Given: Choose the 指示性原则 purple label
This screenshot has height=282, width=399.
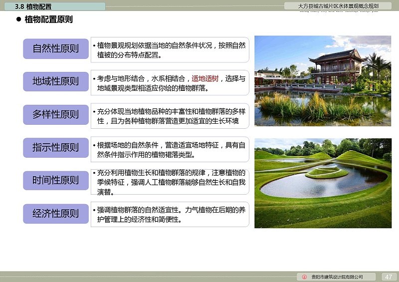Looking at the screenshot, I should pyautogui.click(x=56, y=148).
